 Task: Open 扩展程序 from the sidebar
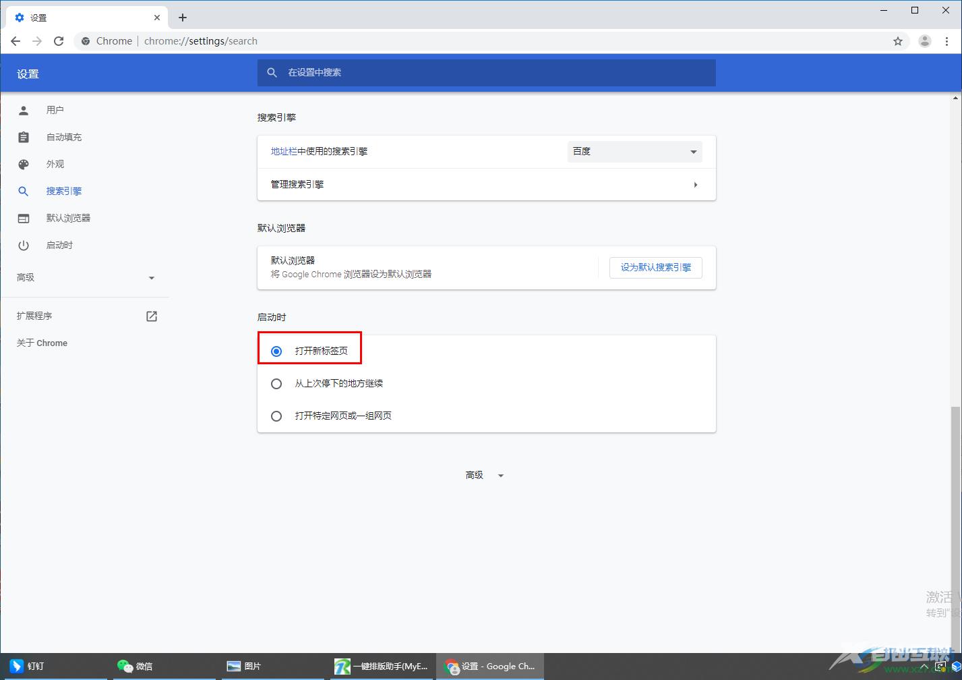pyautogui.click(x=34, y=316)
